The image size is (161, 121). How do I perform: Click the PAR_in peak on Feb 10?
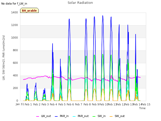103,16
